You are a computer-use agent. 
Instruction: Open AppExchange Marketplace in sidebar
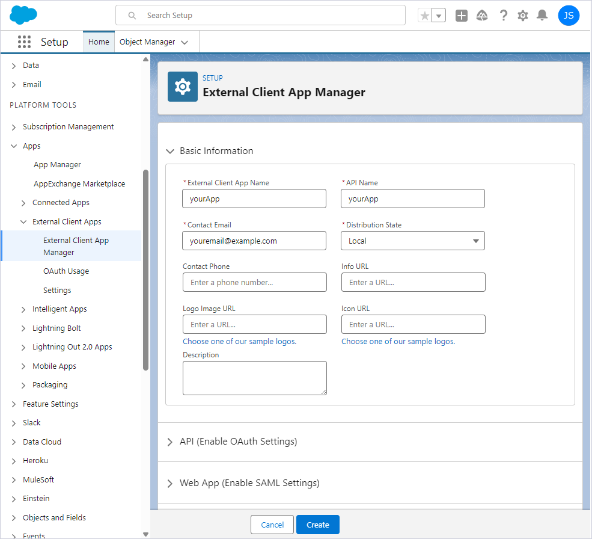point(79,183)
